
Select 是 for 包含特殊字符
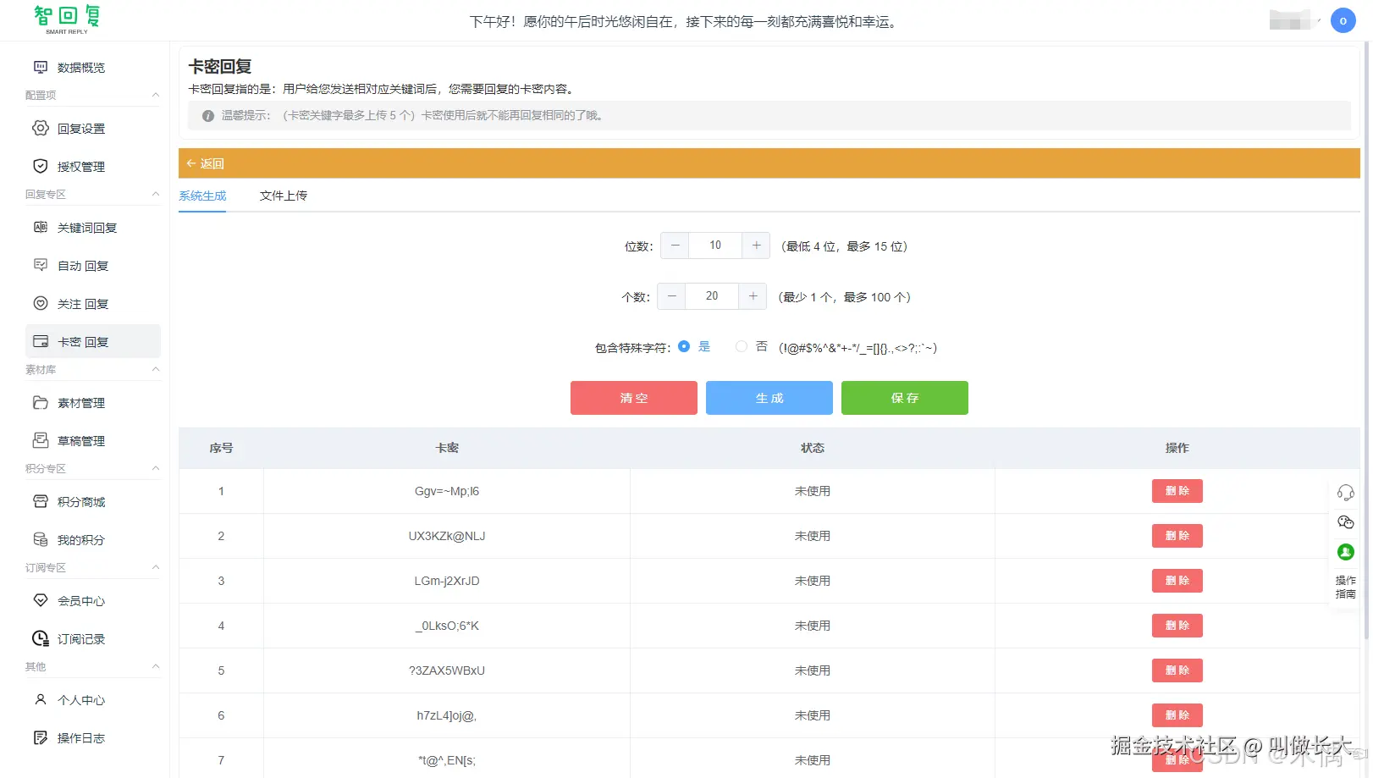[684, 346]
